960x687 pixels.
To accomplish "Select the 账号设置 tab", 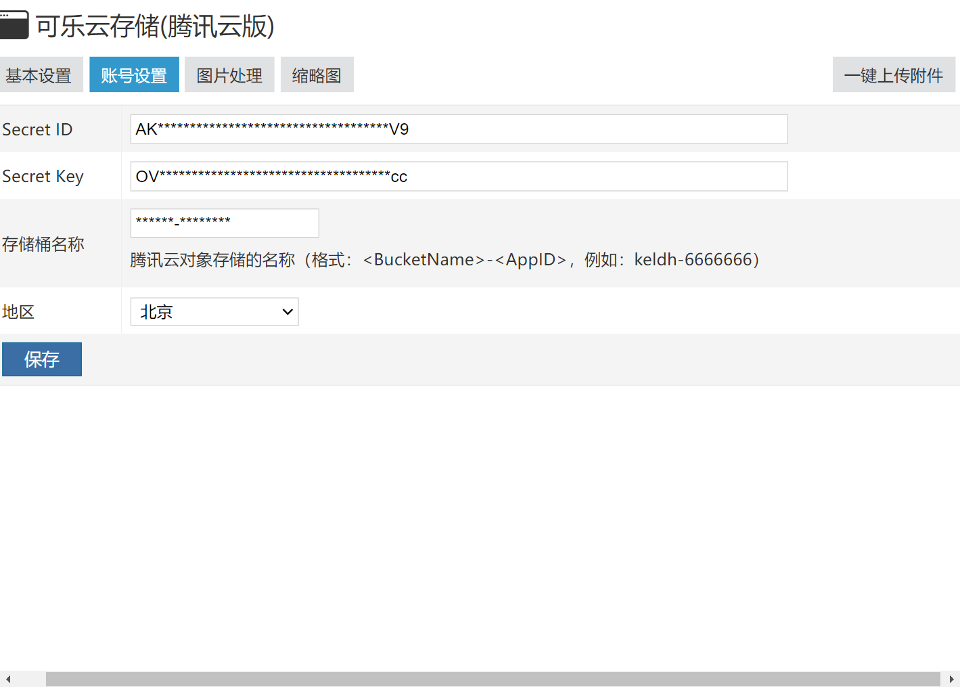I will [134, 74].
